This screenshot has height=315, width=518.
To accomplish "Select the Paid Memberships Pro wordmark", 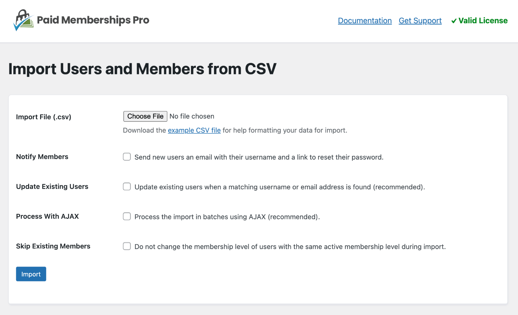I will (x=93, y=20).
